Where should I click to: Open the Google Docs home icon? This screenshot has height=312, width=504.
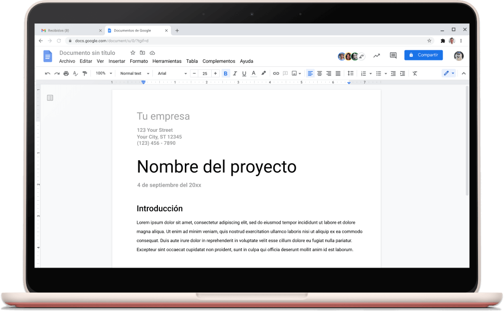(47, 56)
